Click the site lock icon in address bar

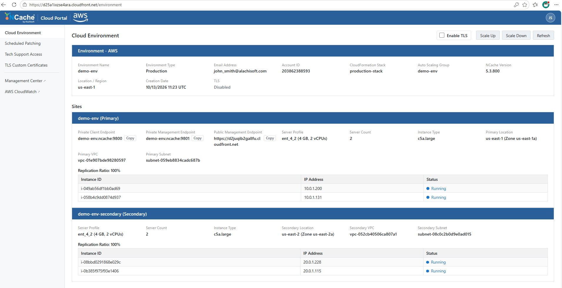(x=25, y=5)
